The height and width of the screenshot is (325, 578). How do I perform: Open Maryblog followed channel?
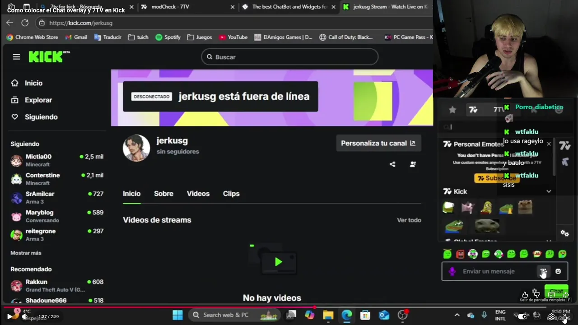coord(57,216)
